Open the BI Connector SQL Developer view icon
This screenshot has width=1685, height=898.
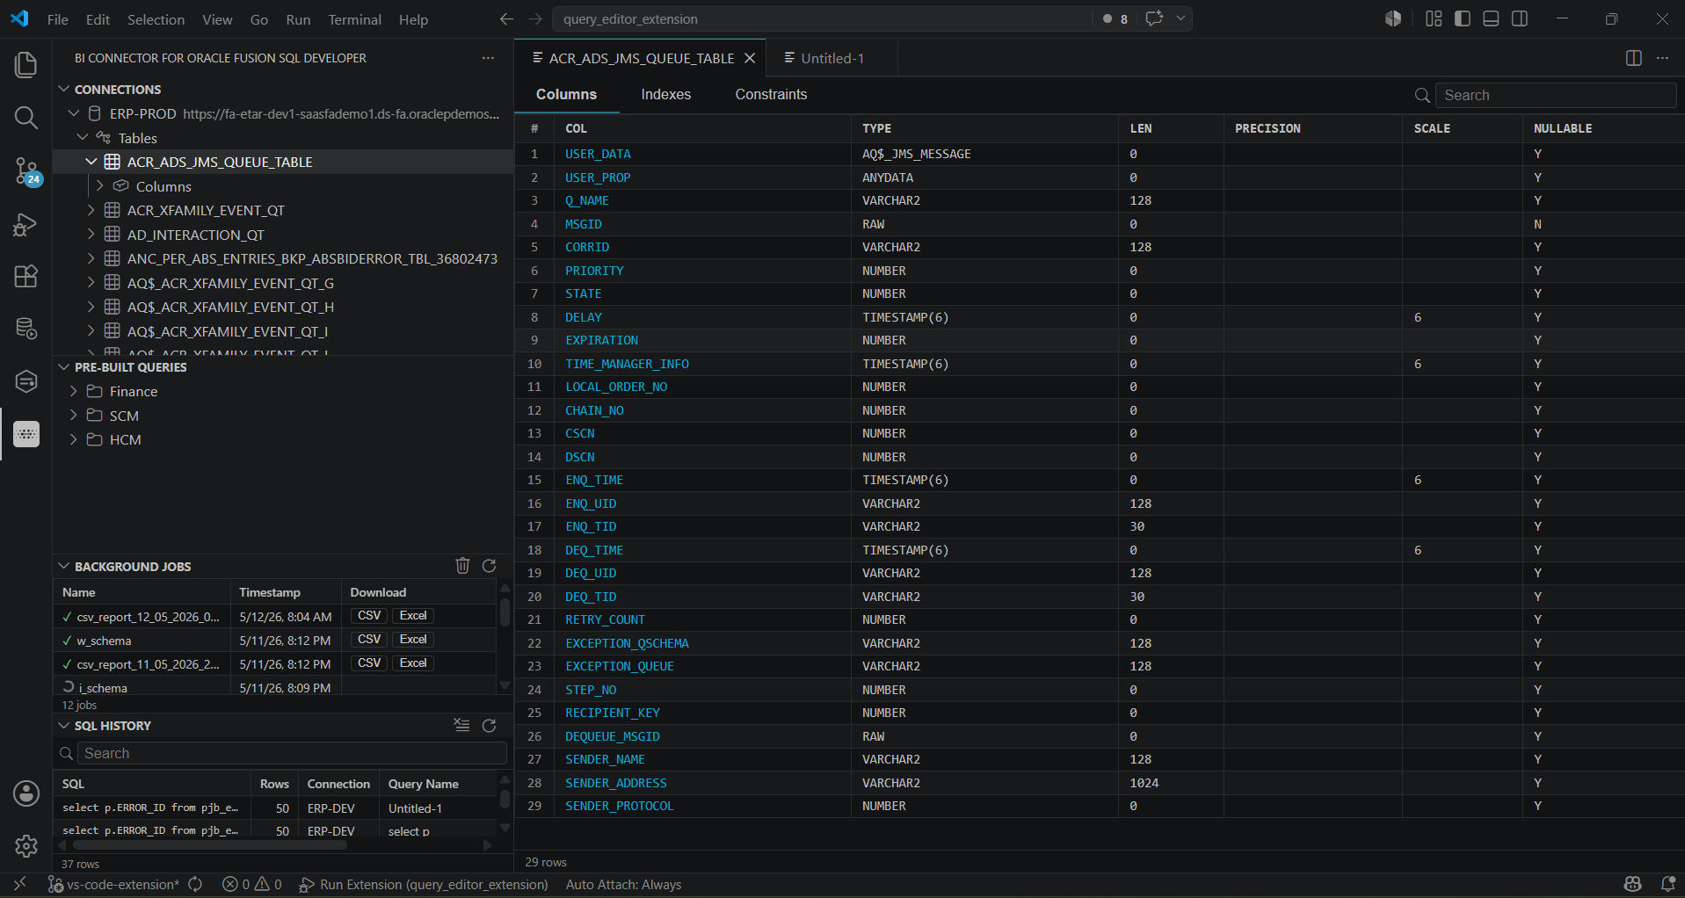point(26,434)
